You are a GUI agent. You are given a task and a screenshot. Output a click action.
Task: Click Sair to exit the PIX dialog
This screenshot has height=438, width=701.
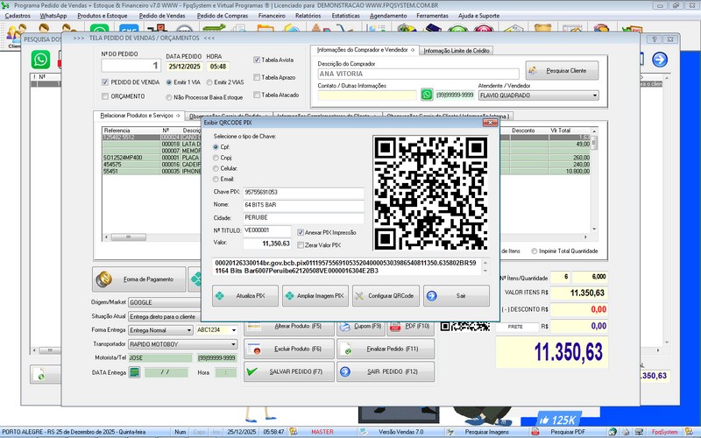457,296
